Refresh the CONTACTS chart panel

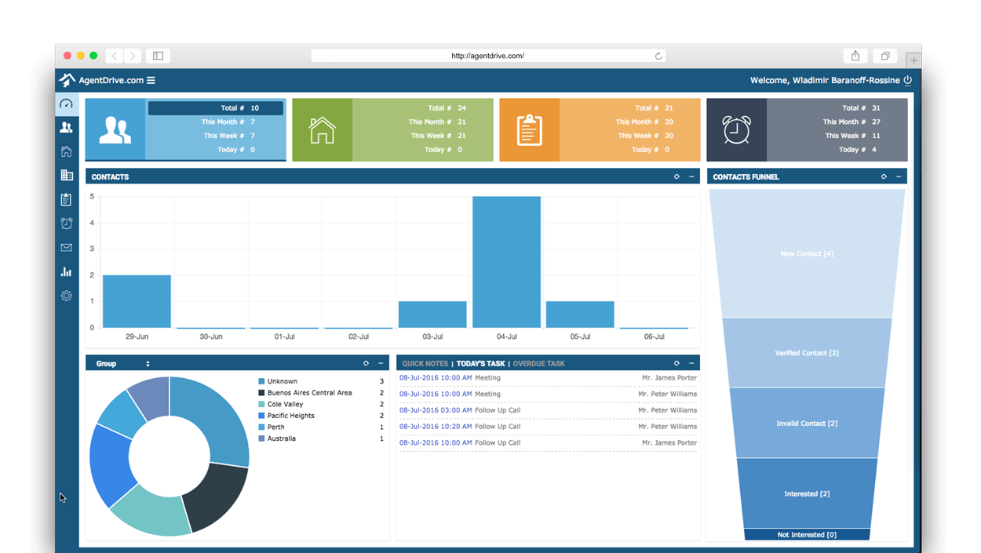tap(676, 176)
